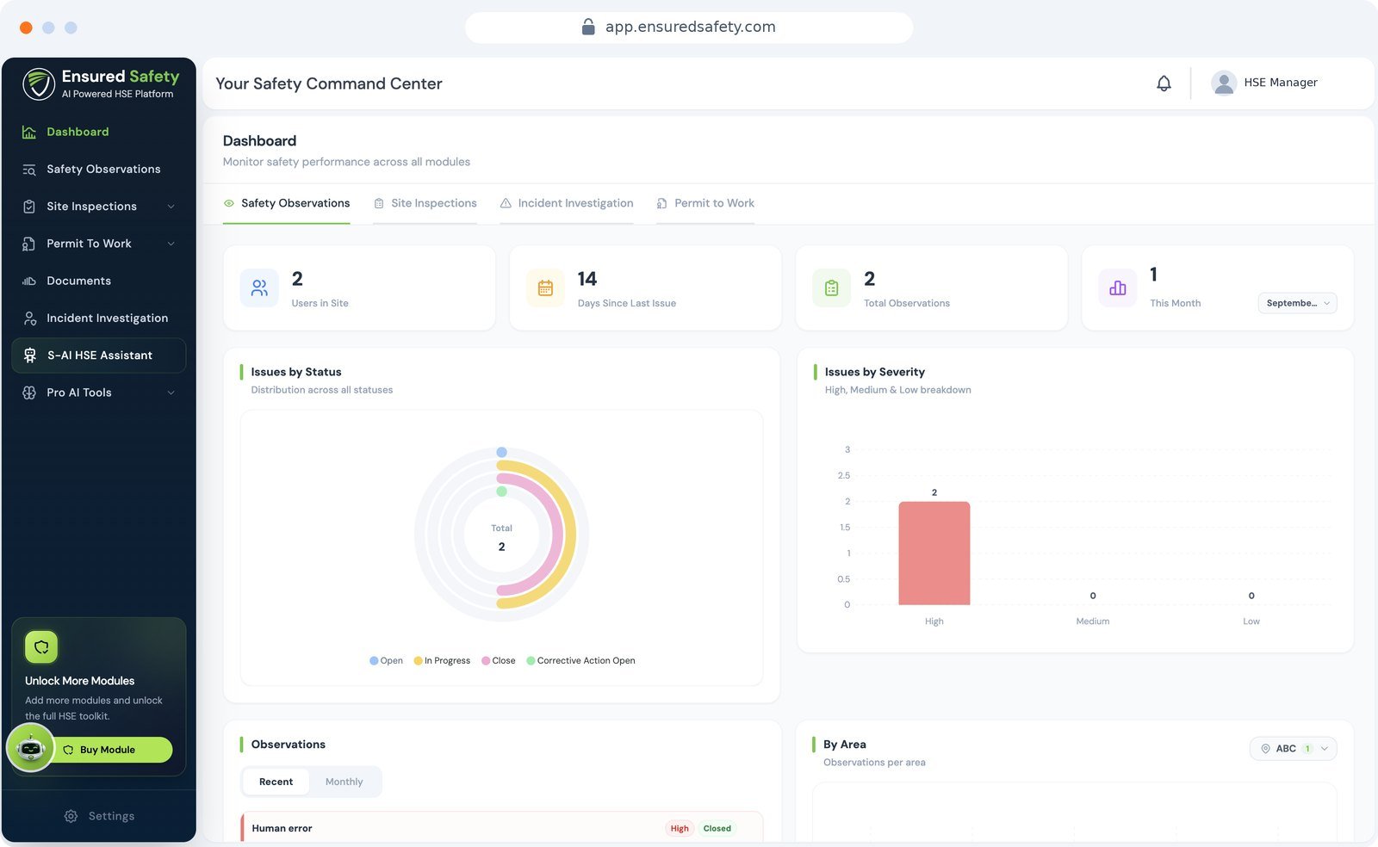The height and width of the screenshot is (847, 1378).
Task: Open the HSE Manager avatar icon
Action: [1224, 83]
